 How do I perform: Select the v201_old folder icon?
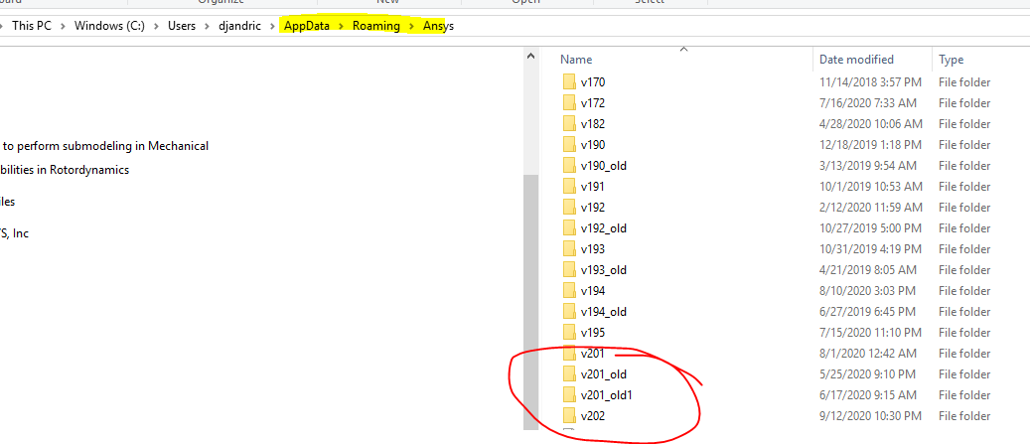coord(569,374)
